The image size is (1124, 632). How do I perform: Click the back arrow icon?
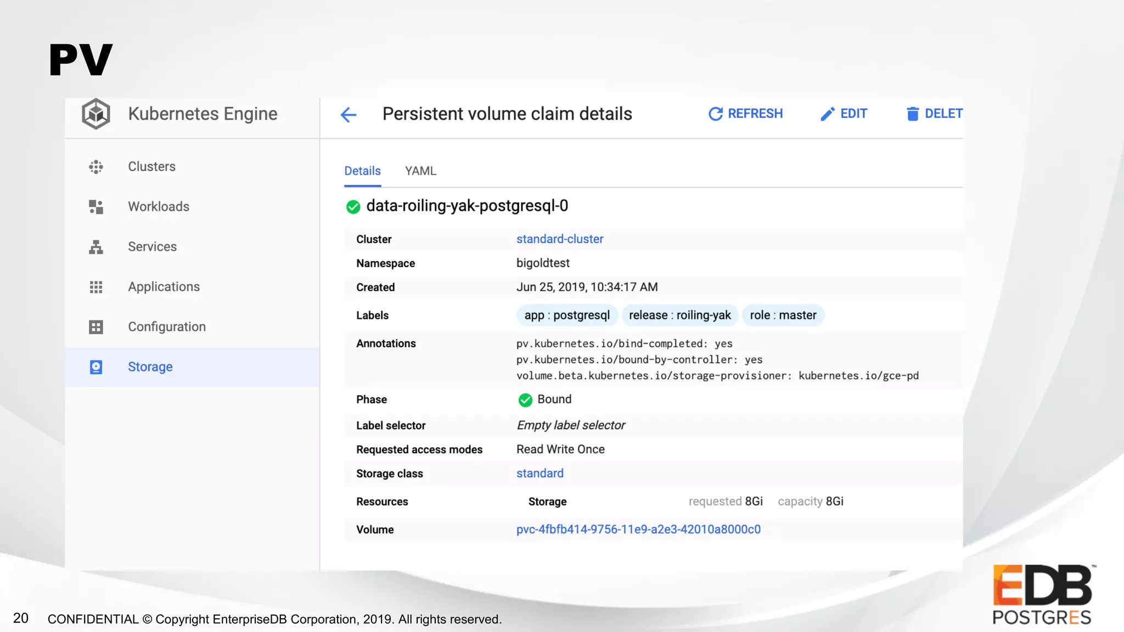(x=349, y=115)
